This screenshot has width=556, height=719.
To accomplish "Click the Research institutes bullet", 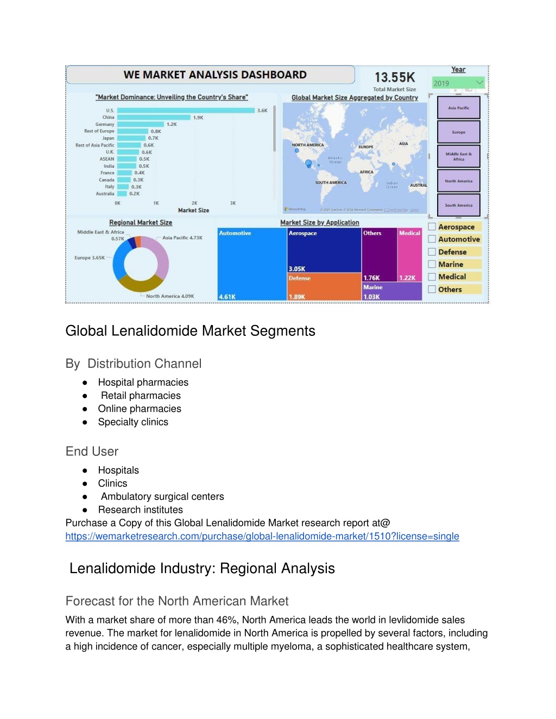I will coord(141,510).
